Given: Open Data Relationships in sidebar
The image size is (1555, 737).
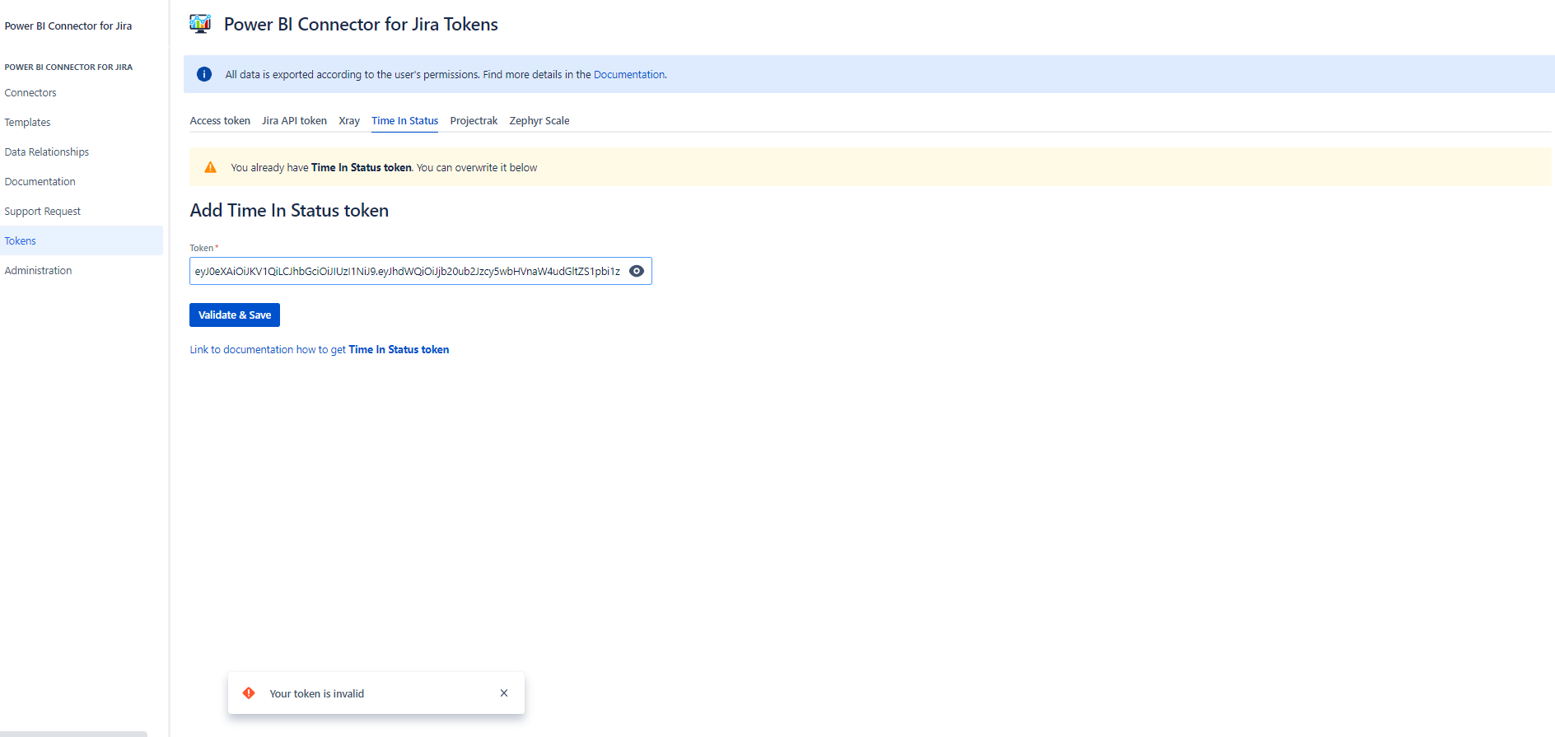Looking at the screenshot, I should click(46, 152).
